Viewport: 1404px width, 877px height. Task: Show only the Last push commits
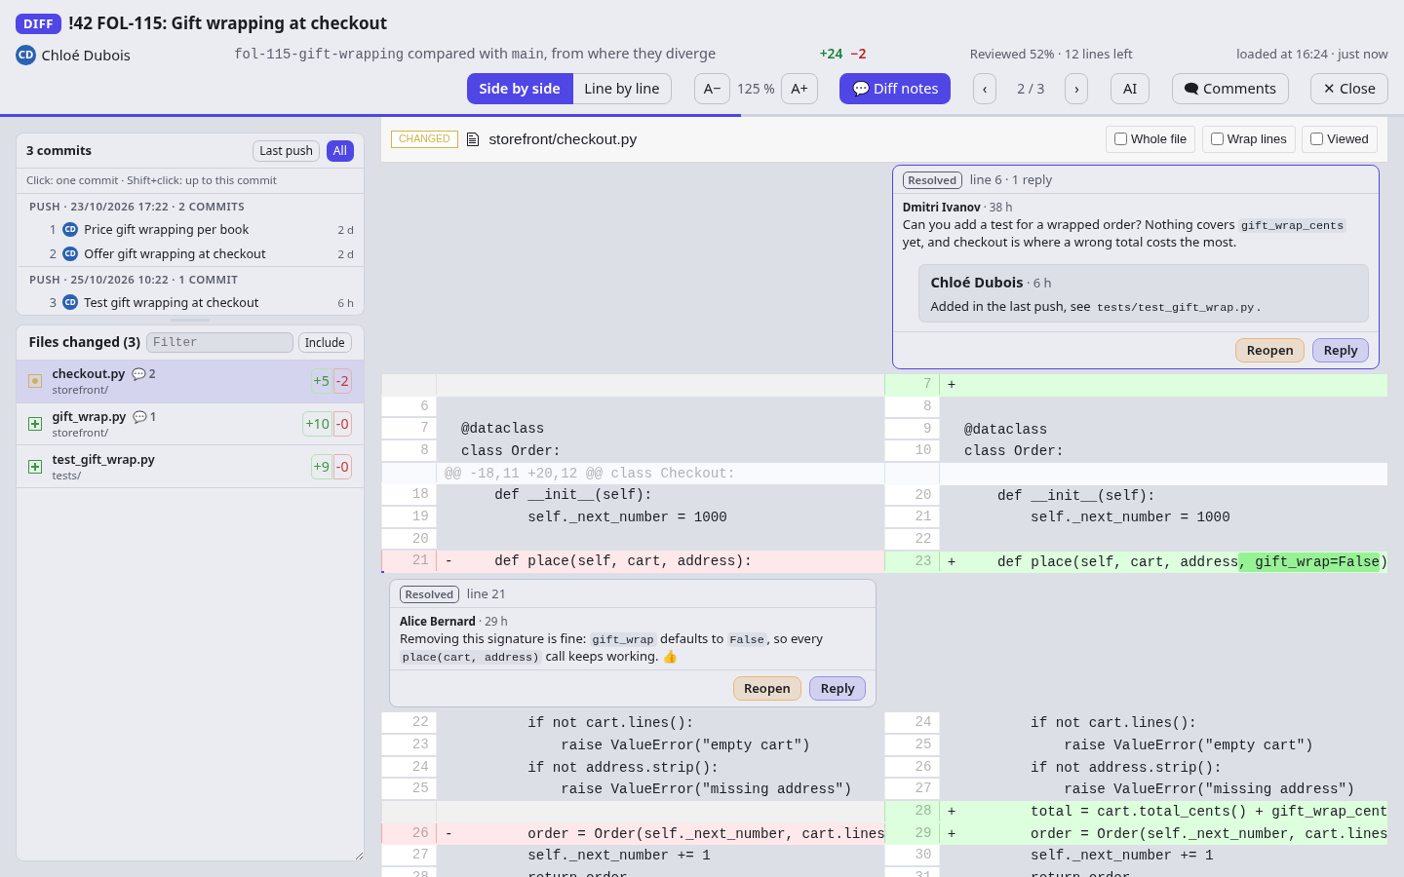point(286,151)
